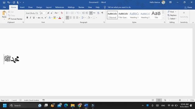Undo the last action
Viewport: 195px width, 109px height.
[8, 2]
